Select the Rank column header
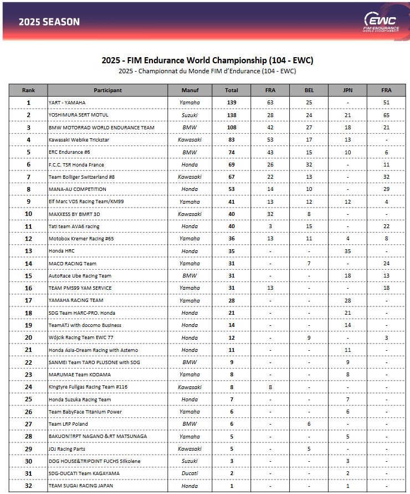 [x=28, y=90]
